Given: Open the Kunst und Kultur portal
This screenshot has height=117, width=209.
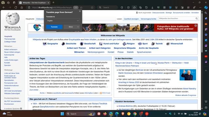Looking at the screenshot, I should point(111,44).
